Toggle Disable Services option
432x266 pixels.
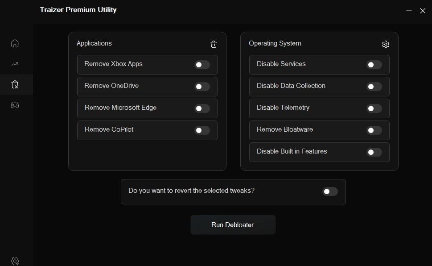374,65
